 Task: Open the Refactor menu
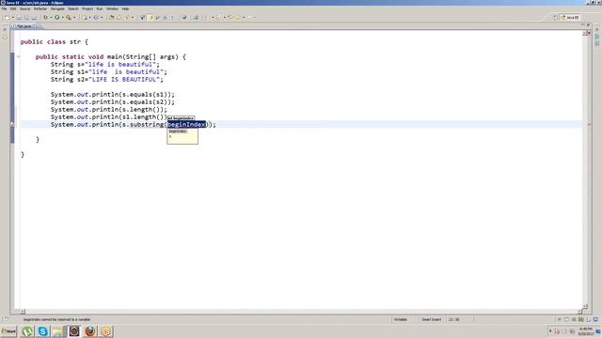pos(40,8)
